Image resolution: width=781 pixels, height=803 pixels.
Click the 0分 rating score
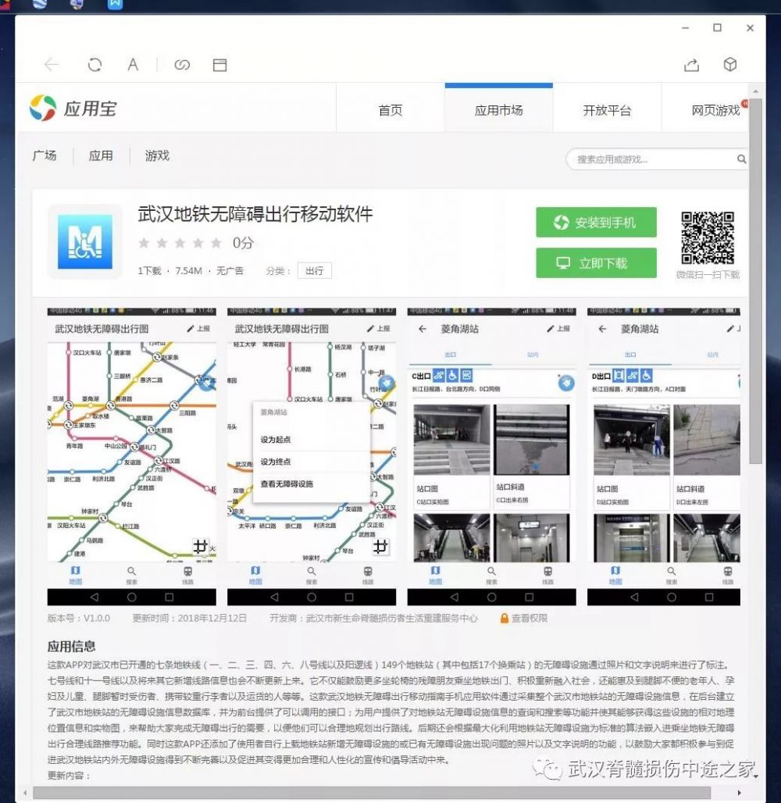coord(243,243)
